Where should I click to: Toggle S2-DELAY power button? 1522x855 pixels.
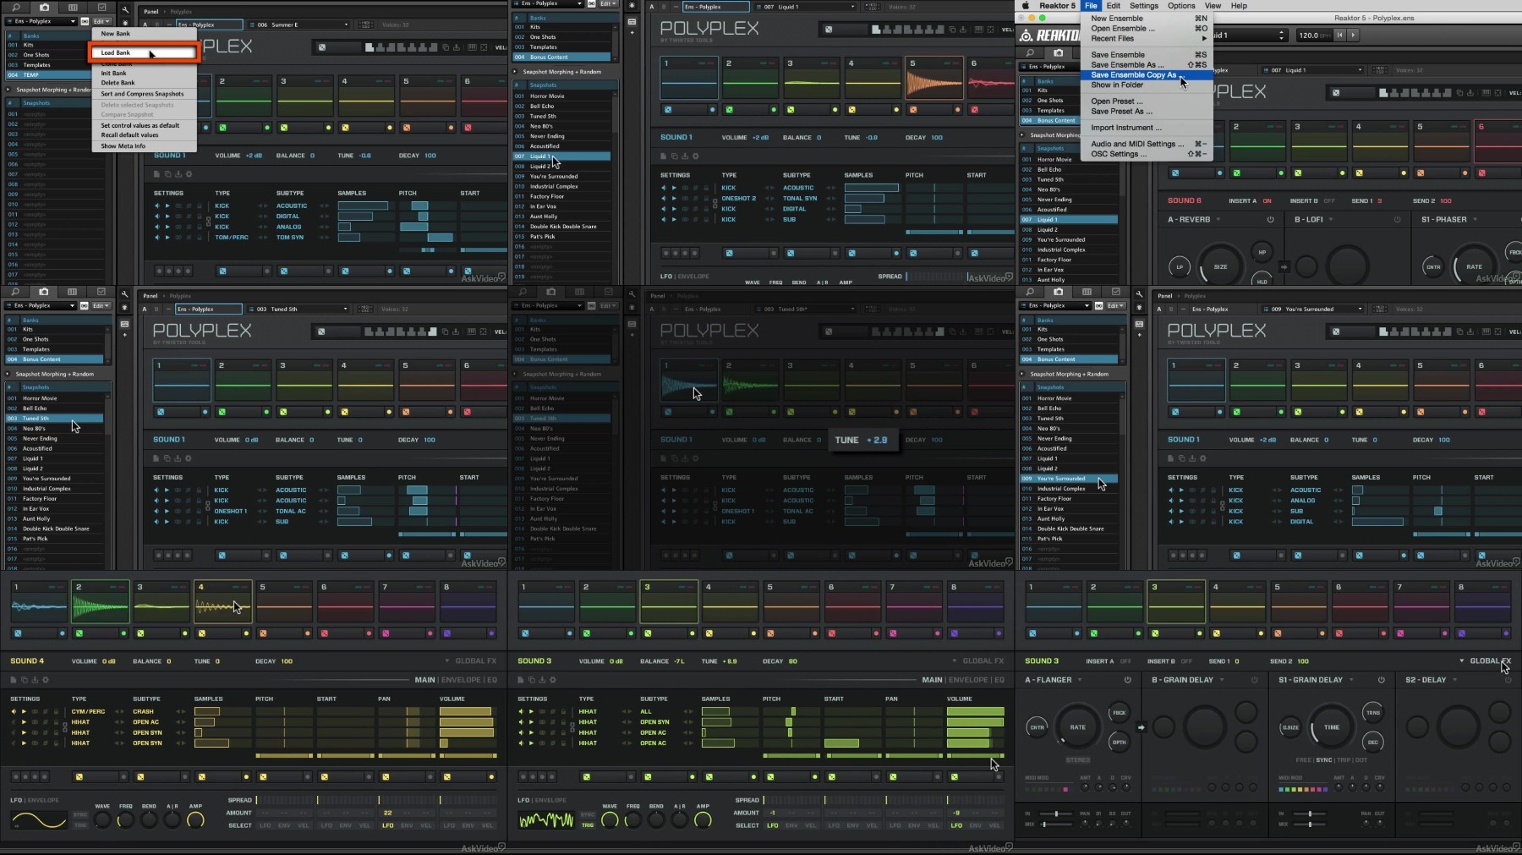1508,680
